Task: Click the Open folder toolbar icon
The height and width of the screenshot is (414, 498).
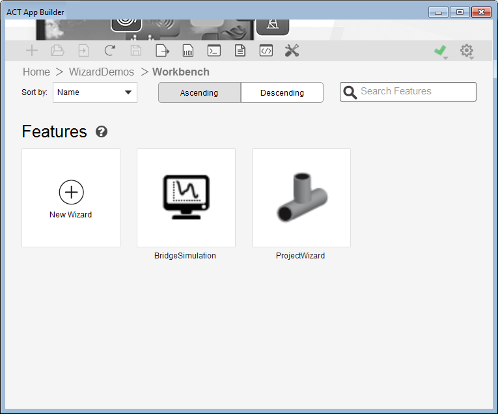Action: coord(57,51)
